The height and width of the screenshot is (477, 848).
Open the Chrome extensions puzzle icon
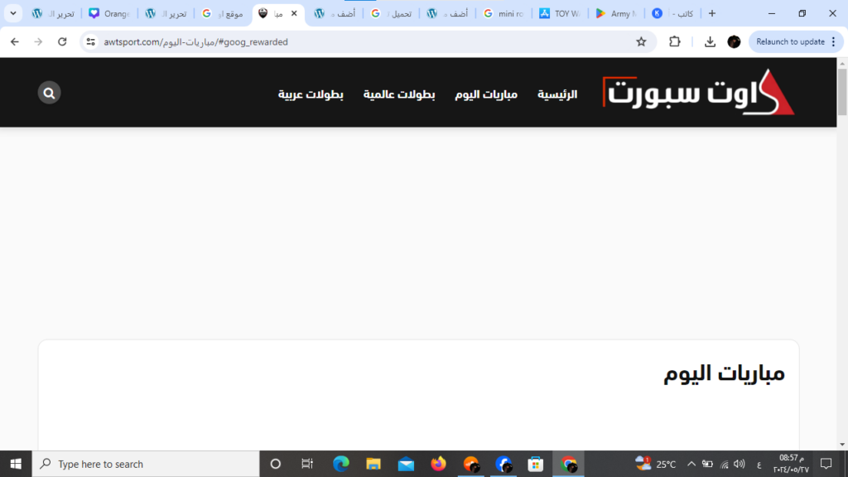675,41
